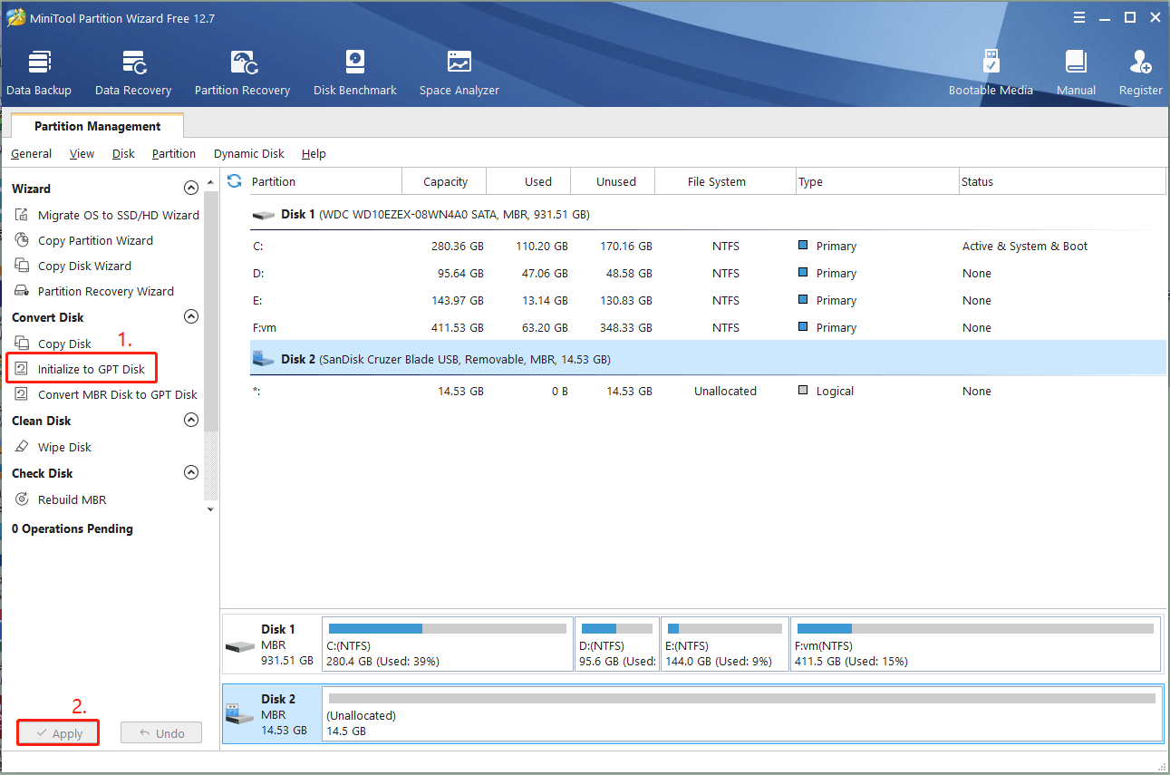Viewport: 1170px width, 775px height.
Task: Select the Wipe Disk tool
Action: pos(68,446)
